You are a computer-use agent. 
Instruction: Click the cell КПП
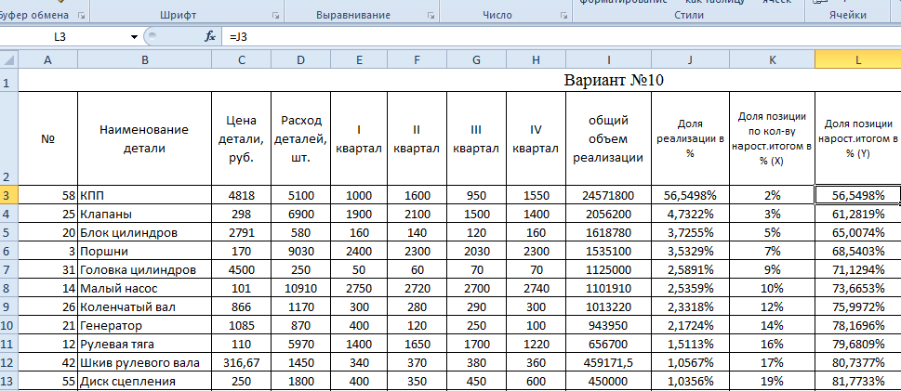tap(144, 195)
